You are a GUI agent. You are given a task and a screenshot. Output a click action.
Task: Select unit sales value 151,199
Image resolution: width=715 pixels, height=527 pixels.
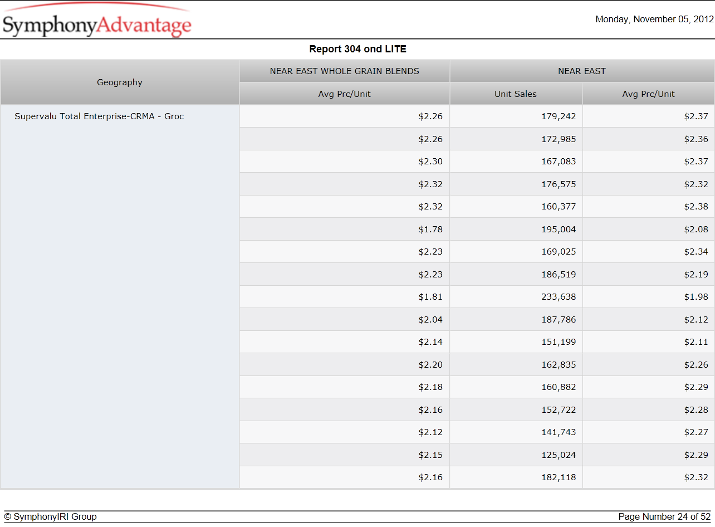(559, 342)
